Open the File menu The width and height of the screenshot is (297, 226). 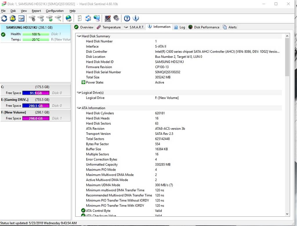[3, 11]
